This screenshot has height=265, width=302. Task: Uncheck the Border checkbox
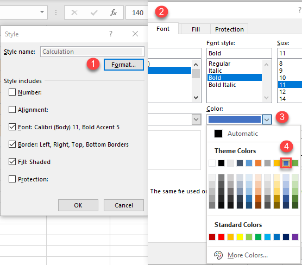coord(12,144)
